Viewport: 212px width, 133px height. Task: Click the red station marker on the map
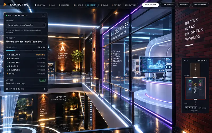(x=200, y=85)
